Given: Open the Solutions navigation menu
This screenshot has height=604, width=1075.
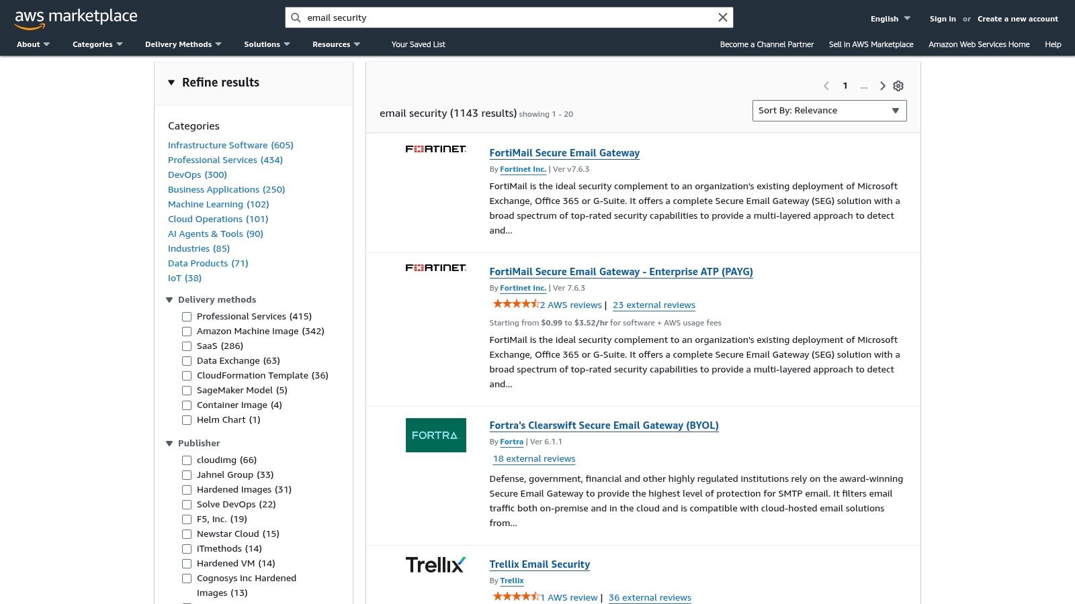Looking at the screenshot, I should [x=267, y=44].
